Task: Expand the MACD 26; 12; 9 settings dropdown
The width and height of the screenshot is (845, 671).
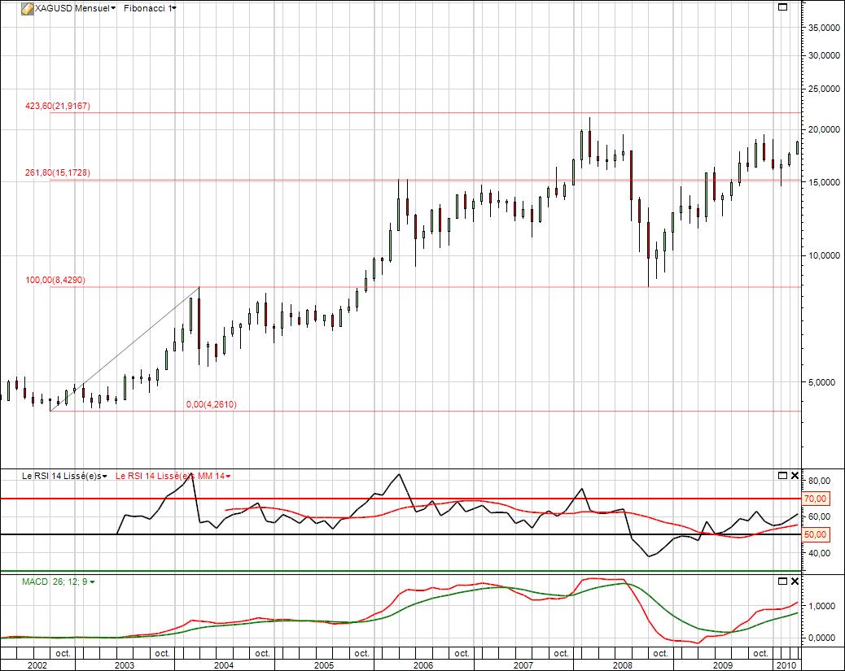Action: click(92, 582)
